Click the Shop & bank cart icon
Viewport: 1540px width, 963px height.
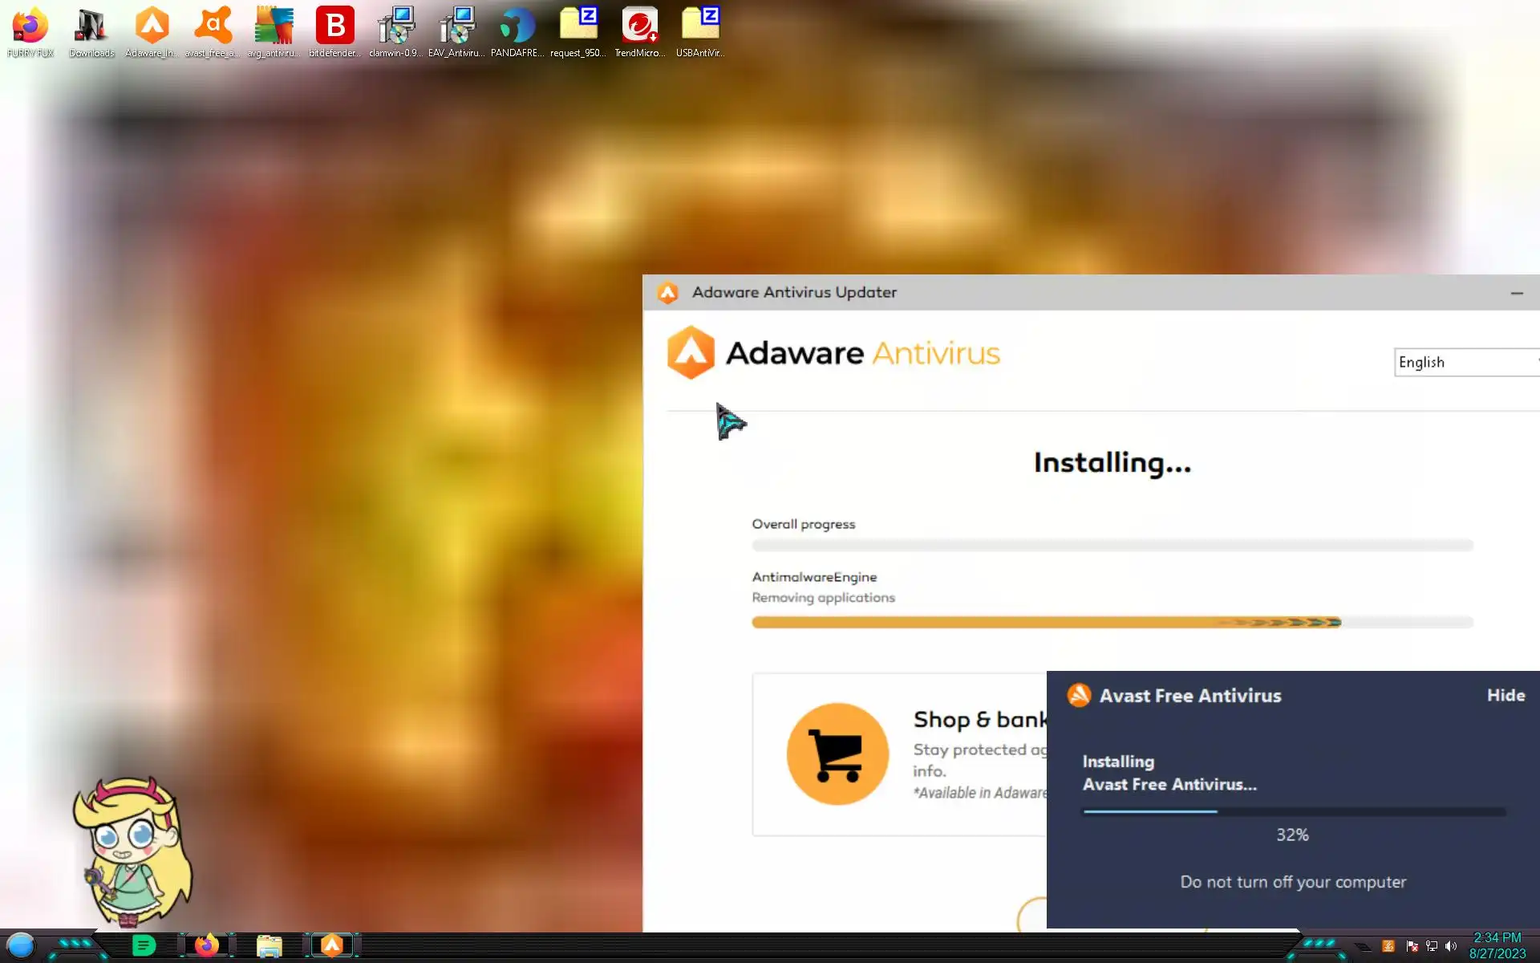(x=837, y=754)
